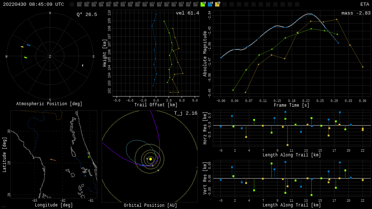Click the Absolute Magnitude axis label

[205, 54]
